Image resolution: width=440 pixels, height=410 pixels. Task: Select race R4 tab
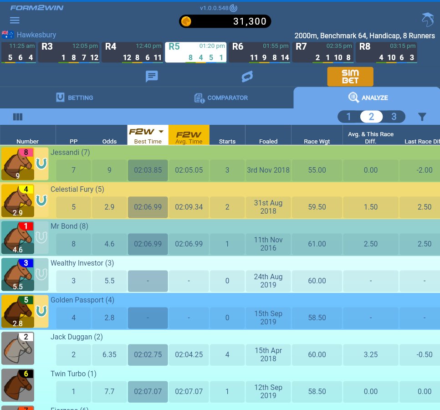tap(132, 52)
